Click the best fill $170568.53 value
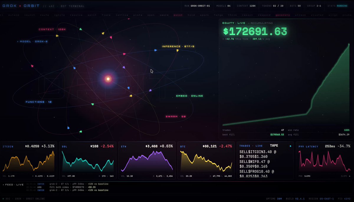 pyautogui.click(x=277, y=135)
